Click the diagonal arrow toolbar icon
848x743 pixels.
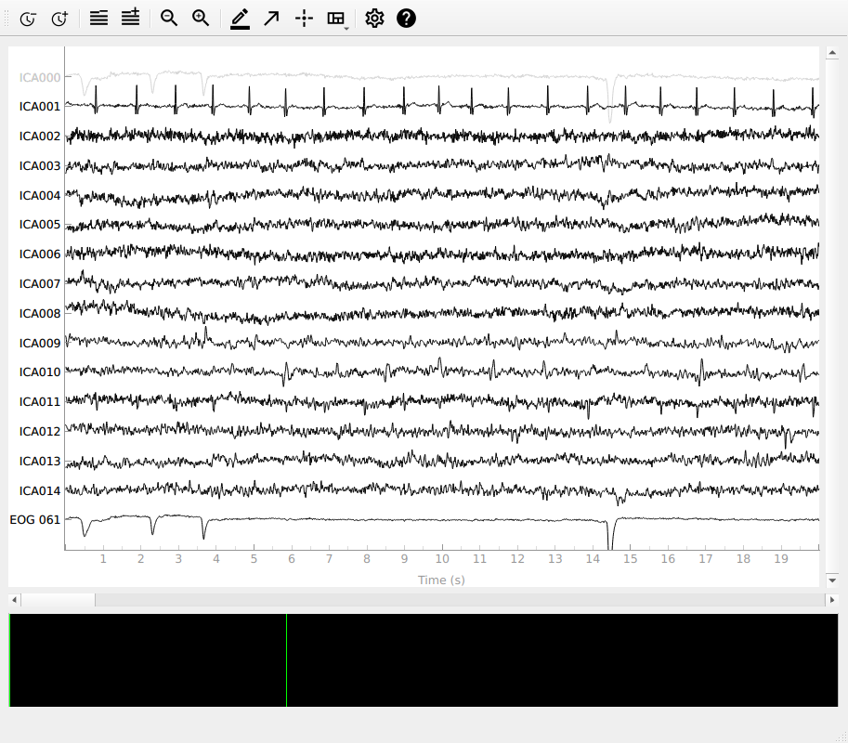pyautogui.click(x=271, y=18)
